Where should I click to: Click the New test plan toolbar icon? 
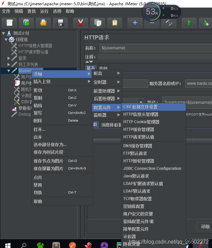click(9, 23)
